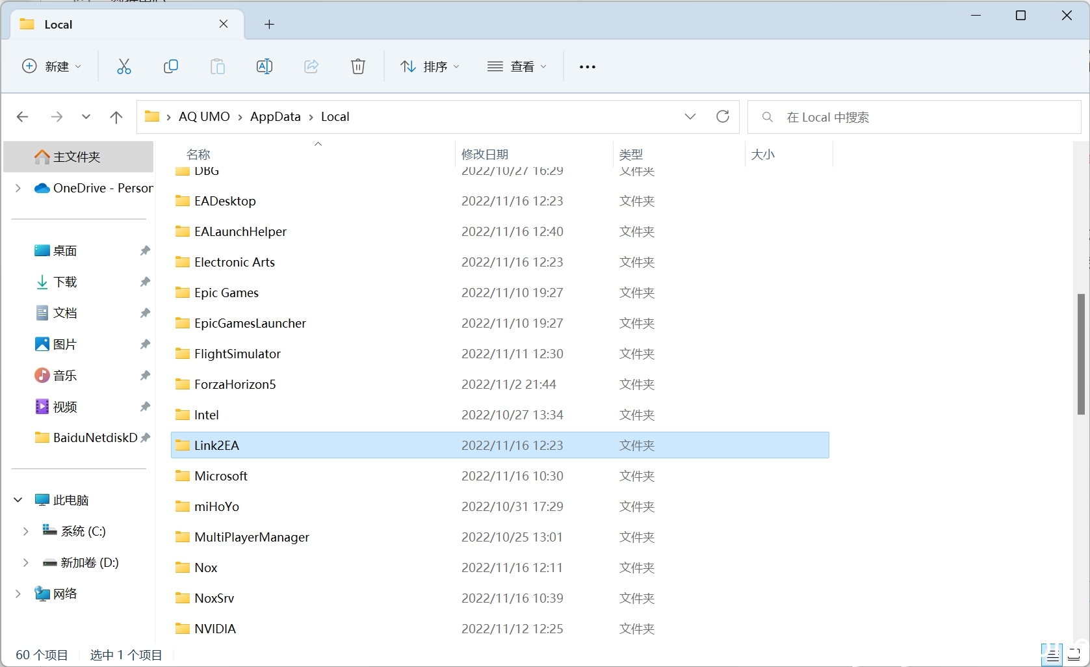This screenshot has height=667, width=1090.
Task: Open the 查看 view dropdown
Action: (517, 66)
